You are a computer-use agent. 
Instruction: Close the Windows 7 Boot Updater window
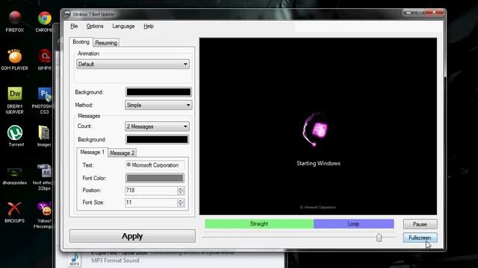(435, 13)
